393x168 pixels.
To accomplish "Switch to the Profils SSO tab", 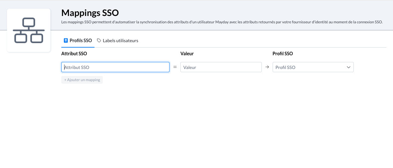I will 80,41.
